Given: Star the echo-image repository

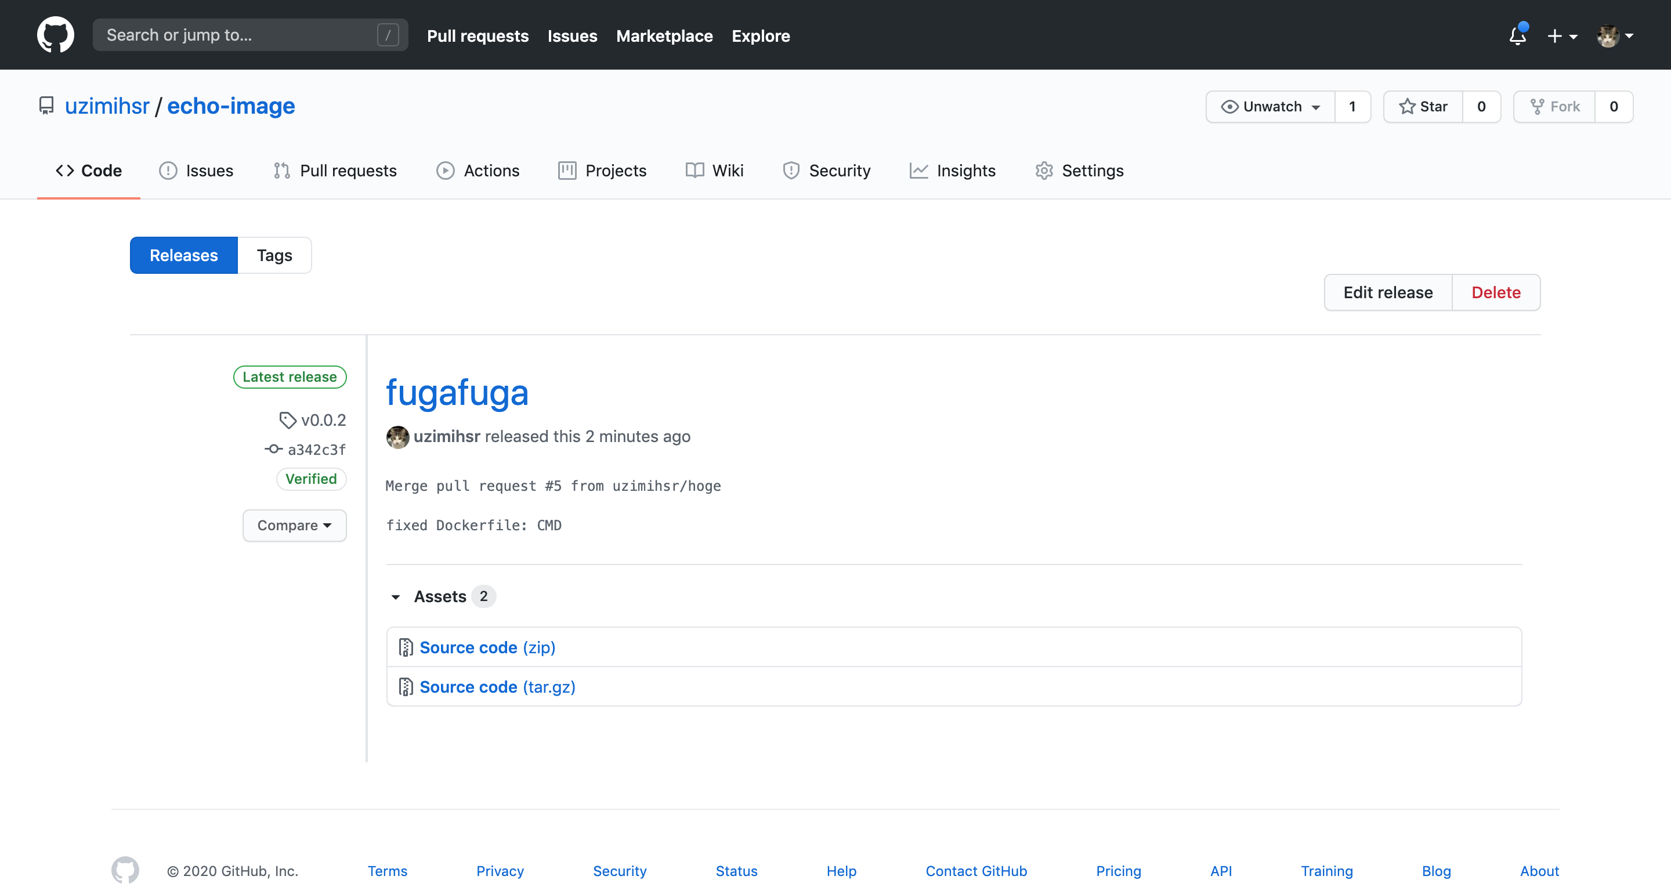Looking at the screenshot, I should point(1423,106).
